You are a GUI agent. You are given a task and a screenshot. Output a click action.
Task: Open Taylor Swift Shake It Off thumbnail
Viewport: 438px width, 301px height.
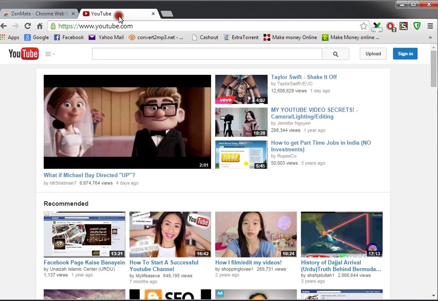pyautogui.click(x=241, y=89)
